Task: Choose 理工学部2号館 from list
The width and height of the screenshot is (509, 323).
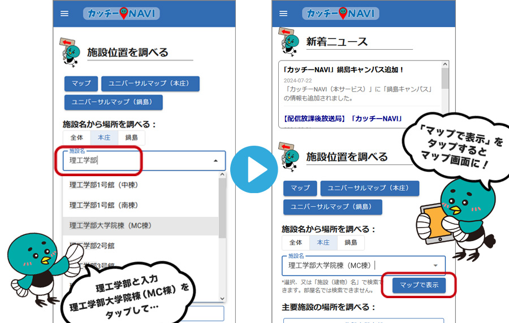Action: tap(141, 246)
